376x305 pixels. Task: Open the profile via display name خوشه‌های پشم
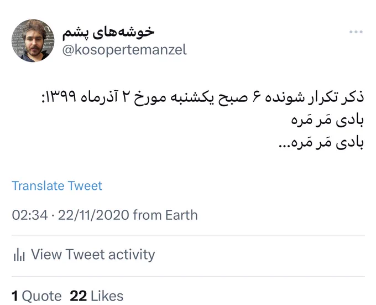[x=108, y=33]
